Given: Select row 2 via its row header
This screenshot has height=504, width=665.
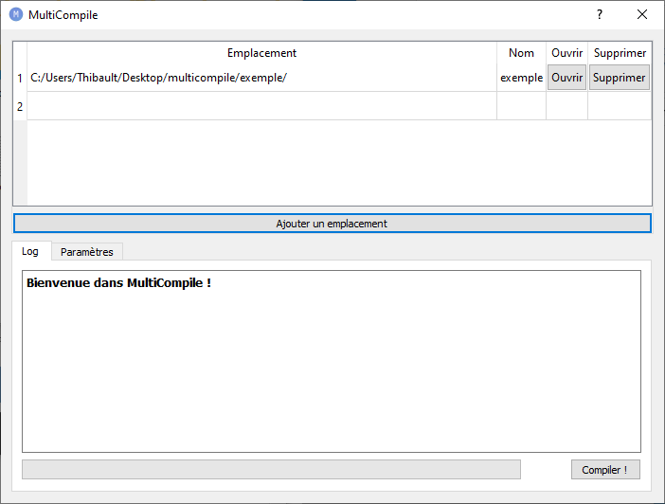Looking at the screenshot, I should point(20,106).
